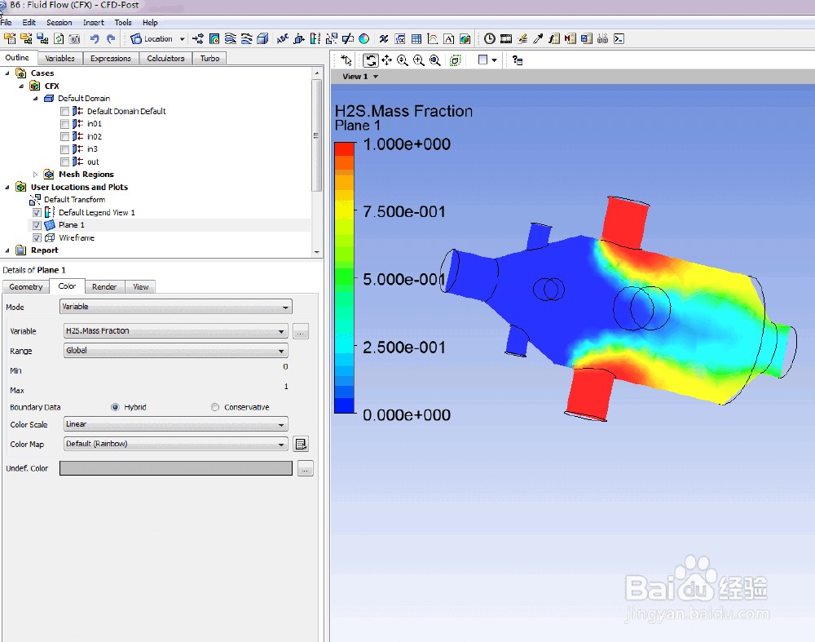Click the Redo arrow icon
The height and width of the screenshot is (642, 815).
111,38
